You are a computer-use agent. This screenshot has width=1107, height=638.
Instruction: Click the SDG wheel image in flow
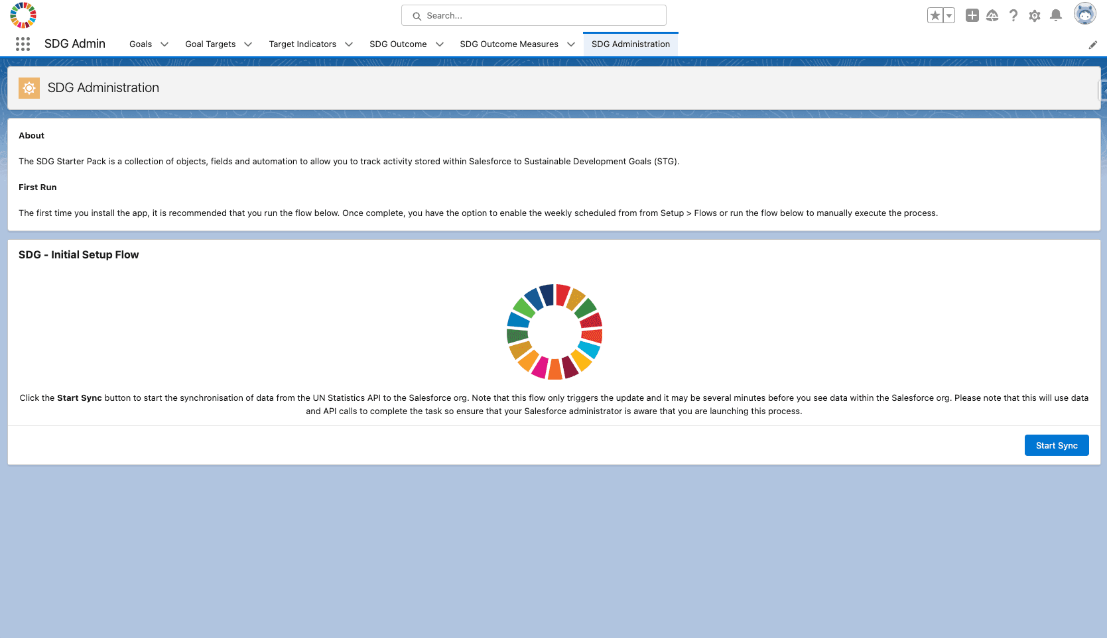tap(554, 332)
